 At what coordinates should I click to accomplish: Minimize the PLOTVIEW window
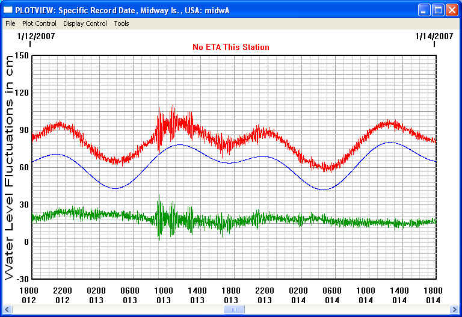(425, 10)
